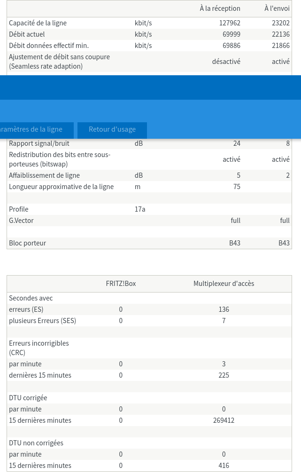The width and height of the screenshot is (301, 475).
Task: Select current rate value 69999
Action: pyautogui.click(x=232, y=34)
